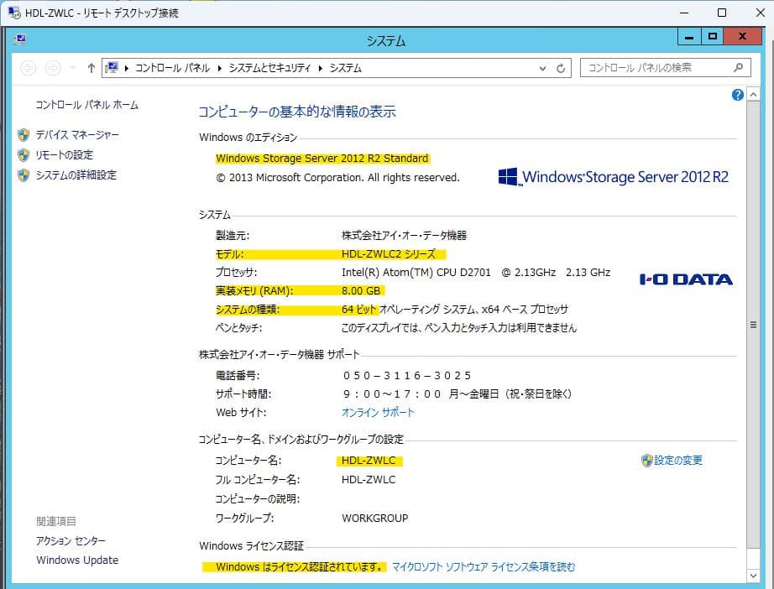The width and height of the screenshot is (774, 589).
Task: Select text Windows Storage Server 2012 R2 Standard
Action: (x=322, y=159)
